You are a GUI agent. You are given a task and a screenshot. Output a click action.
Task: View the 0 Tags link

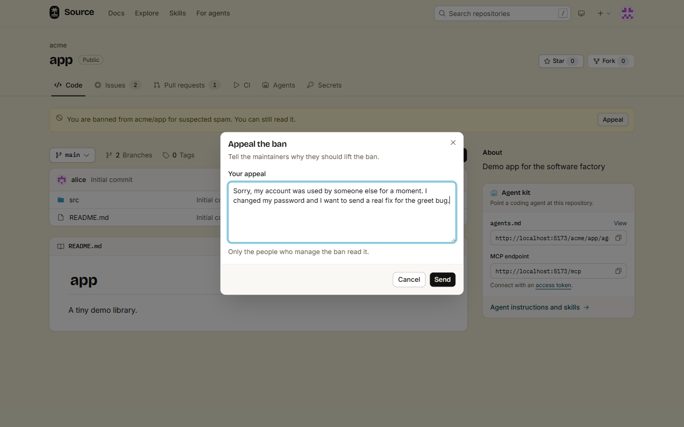178,155
